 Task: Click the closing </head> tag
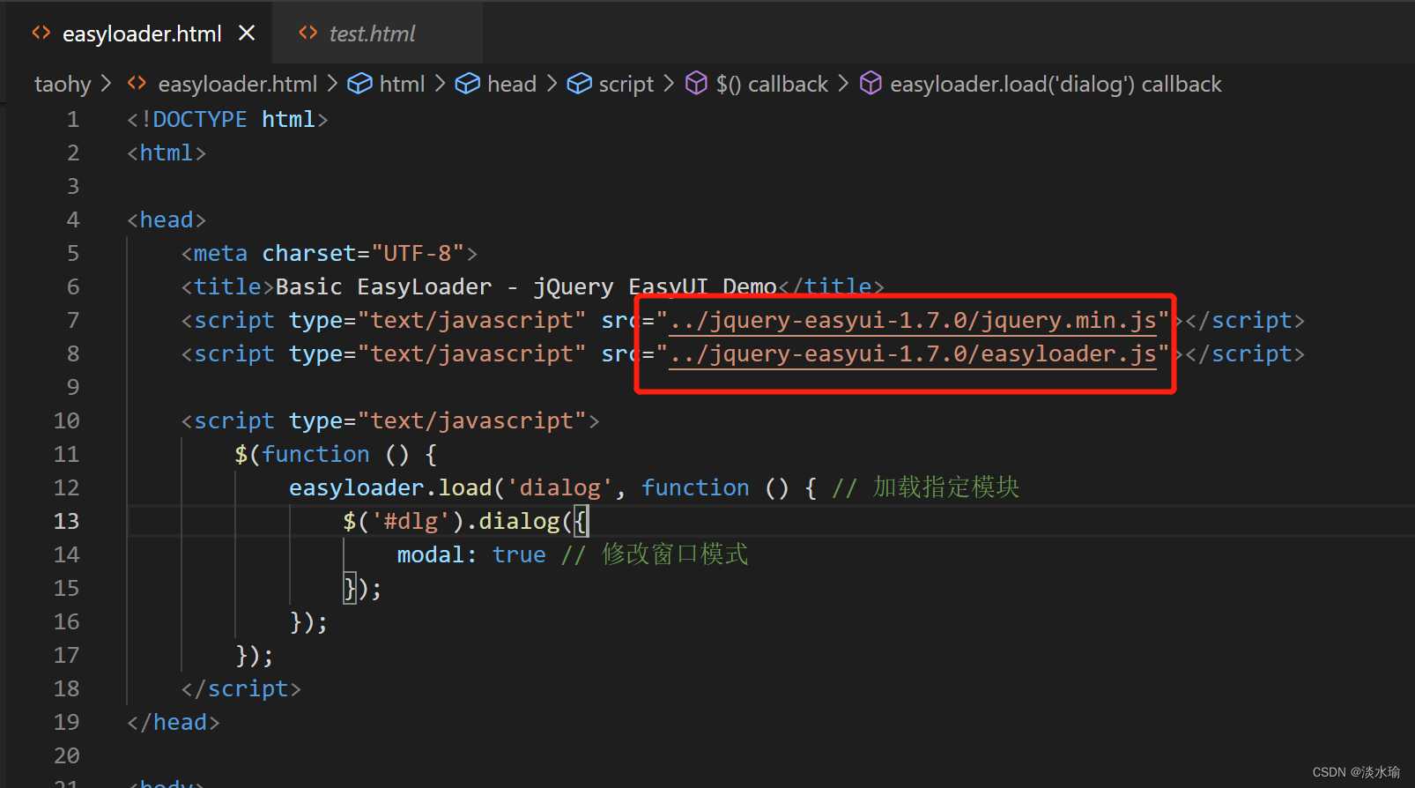click(174, 722)
